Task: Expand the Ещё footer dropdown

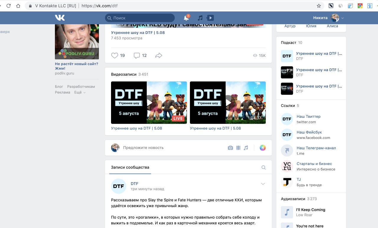Action: 80,92
